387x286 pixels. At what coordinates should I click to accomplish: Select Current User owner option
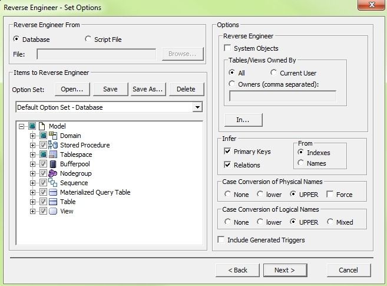273,73
